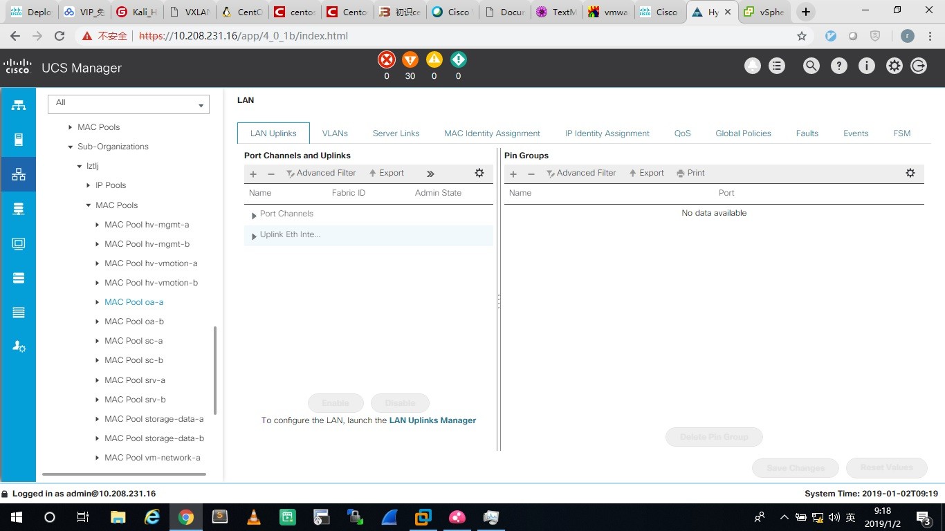Image resolution: width=945 pixels, height=531 pixels.
Task: Click Print in Pin Groups toolbar
Action: 691,174
